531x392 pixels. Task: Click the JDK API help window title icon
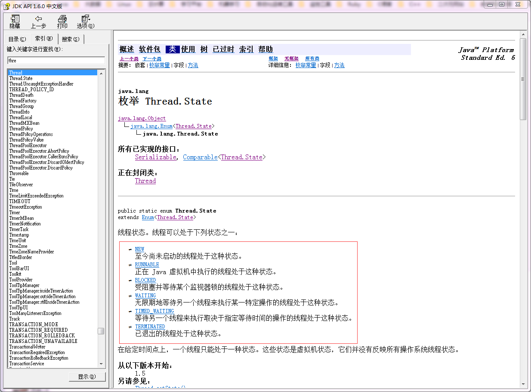[7, 6]
